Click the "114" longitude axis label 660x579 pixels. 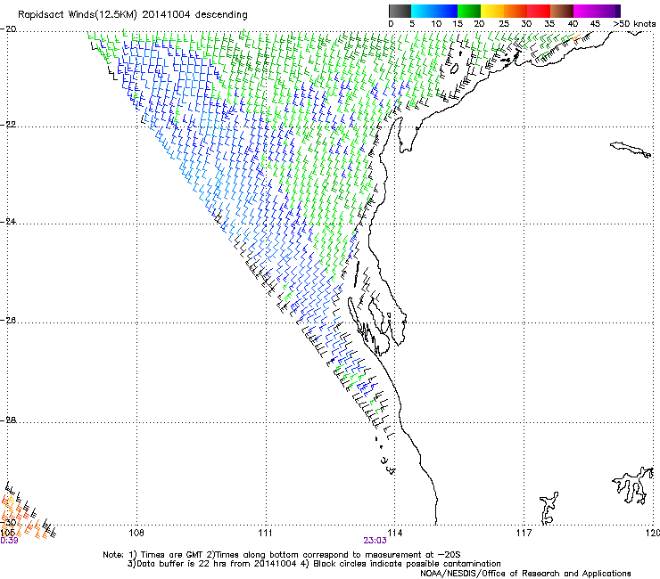394,534
